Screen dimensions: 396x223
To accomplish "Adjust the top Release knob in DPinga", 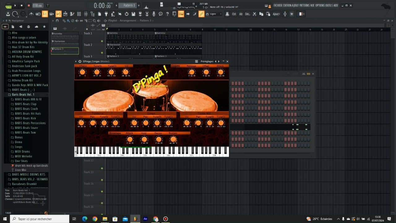I will tap(192, 72).
